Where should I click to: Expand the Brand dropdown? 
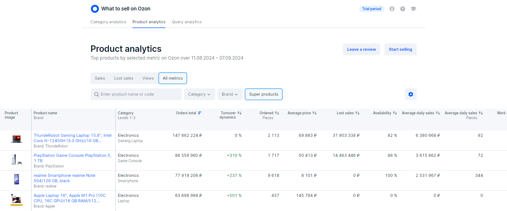230,94
